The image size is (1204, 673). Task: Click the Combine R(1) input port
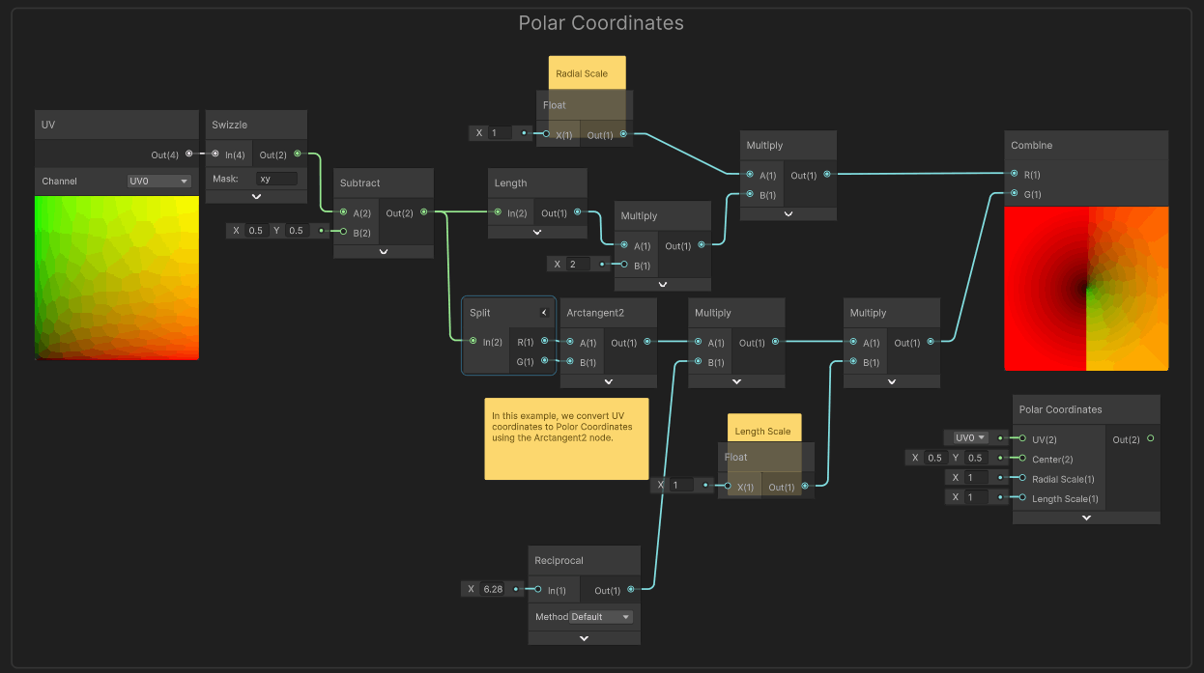(1014, 174)
